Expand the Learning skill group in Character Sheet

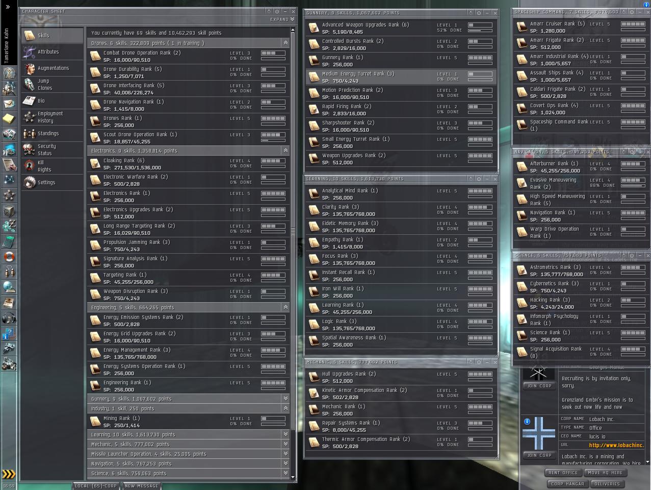pyautogui.click(x=285, y=434)
